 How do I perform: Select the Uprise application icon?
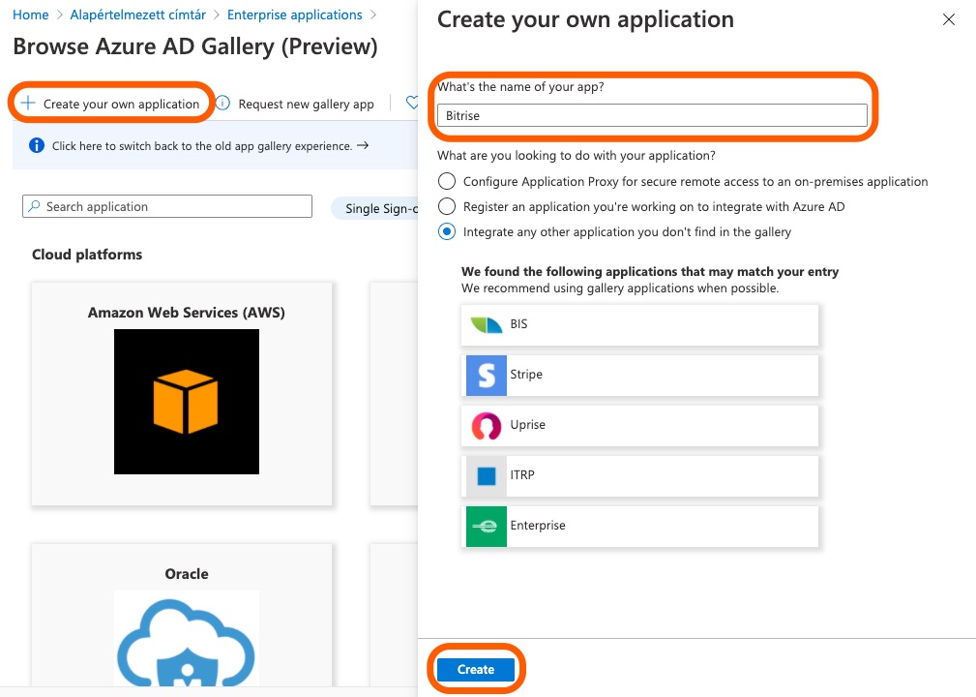click(485, 425)
